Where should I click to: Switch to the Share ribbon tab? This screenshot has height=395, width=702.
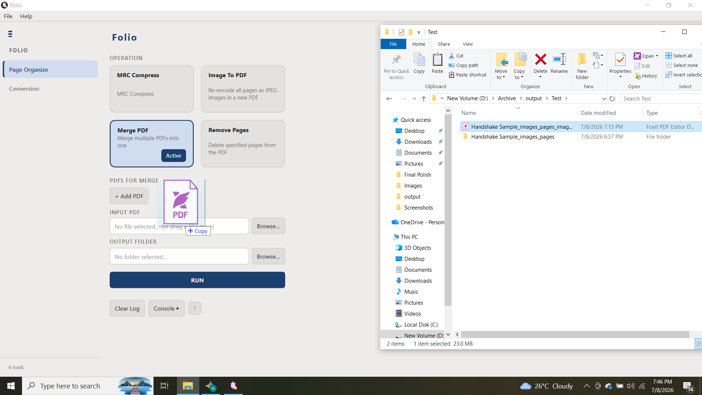(x=444, y=44)
